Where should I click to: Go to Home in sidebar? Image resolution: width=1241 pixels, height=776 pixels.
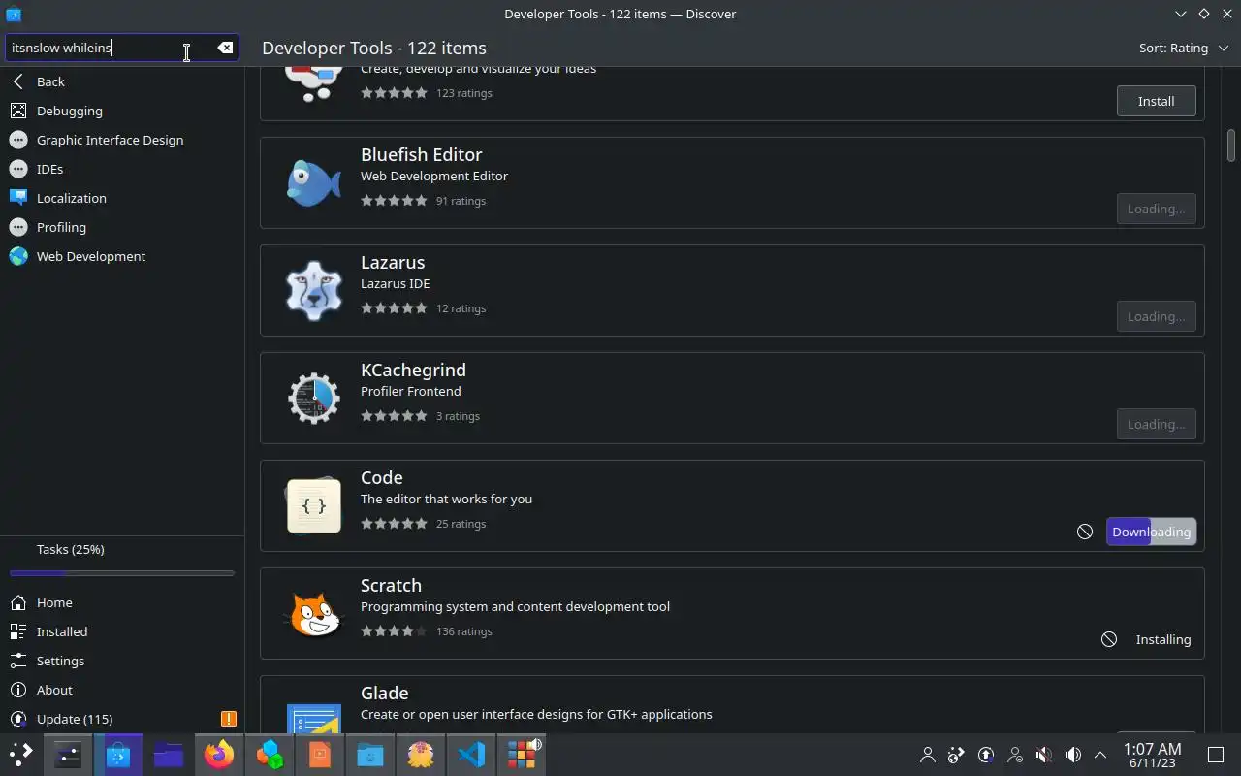point(122,602)
